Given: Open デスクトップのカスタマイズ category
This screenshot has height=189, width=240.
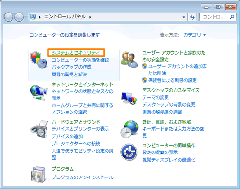Looking at the screenshot, I should pyautogui.click(x=171, y=90).
